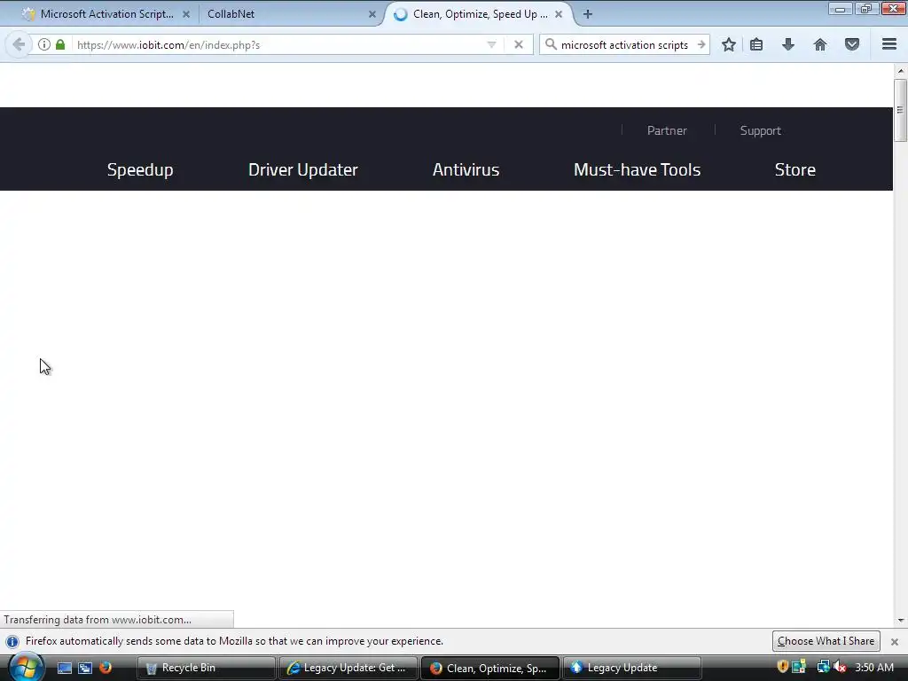The height and width of the screenshot is (681, 908).
Task: Submit the search with the arrow button
Action: pos(701,44)
